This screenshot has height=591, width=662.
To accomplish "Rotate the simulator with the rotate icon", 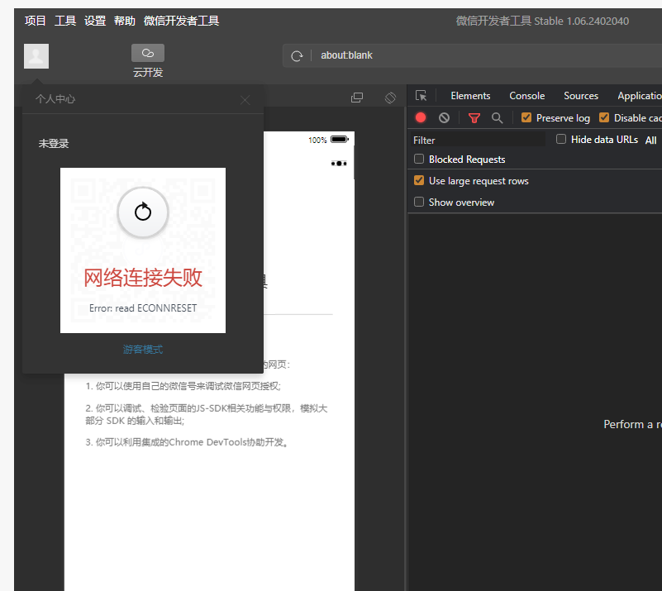I will point(391,98).
